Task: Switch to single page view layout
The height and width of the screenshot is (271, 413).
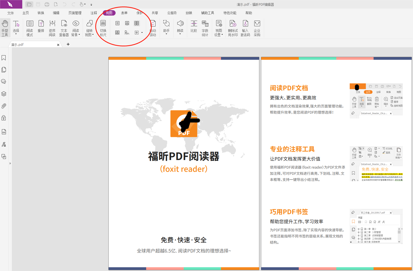Action: (117, 23)
